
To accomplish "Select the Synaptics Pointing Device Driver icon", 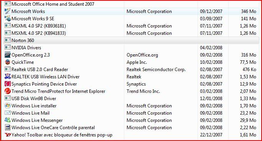I will [x=8, y=84].
